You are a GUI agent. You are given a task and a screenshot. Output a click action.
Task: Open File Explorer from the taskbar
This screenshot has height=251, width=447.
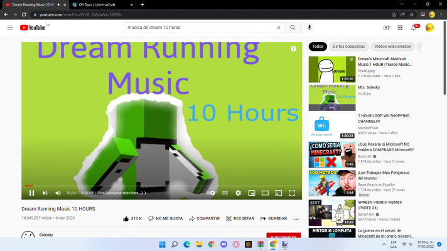pos(199,245)
